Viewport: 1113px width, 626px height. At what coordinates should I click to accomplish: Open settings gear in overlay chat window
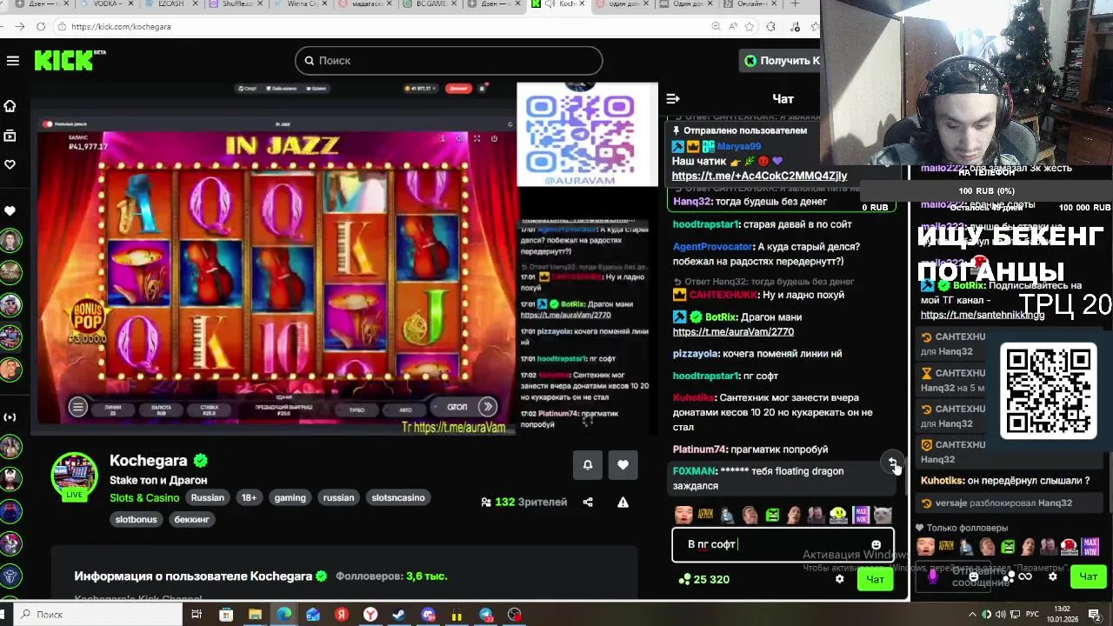[x=1052, y=576]
